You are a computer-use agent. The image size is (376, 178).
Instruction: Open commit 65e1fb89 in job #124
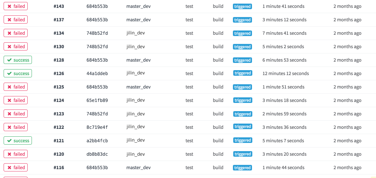coord(97,100)
